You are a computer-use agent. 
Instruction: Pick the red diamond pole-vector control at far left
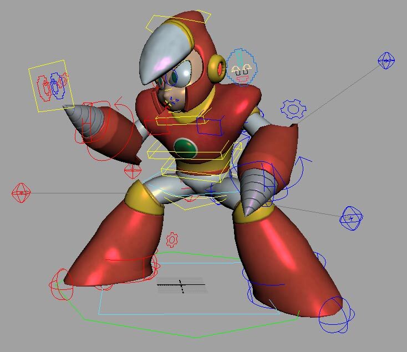[x=21, y=193]
